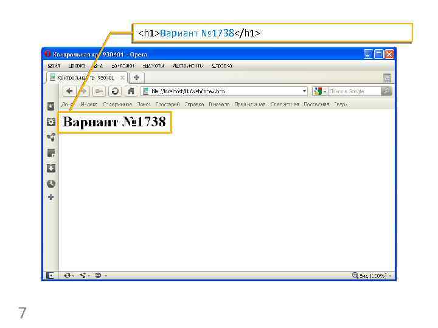Click the Содержание navigation link

117,104
